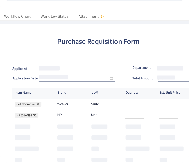Click the Application Date input field

point(74,78)
